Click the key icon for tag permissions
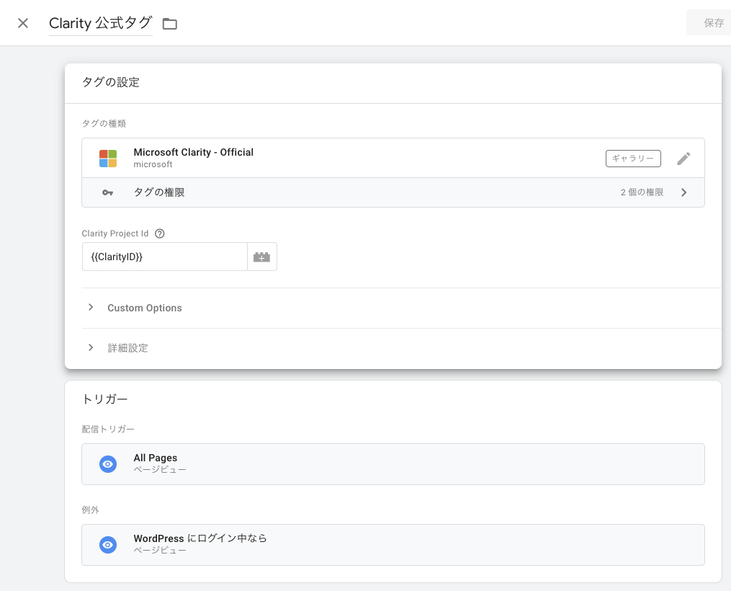Viewport: 731px width, 591px height. coord(108,192)
